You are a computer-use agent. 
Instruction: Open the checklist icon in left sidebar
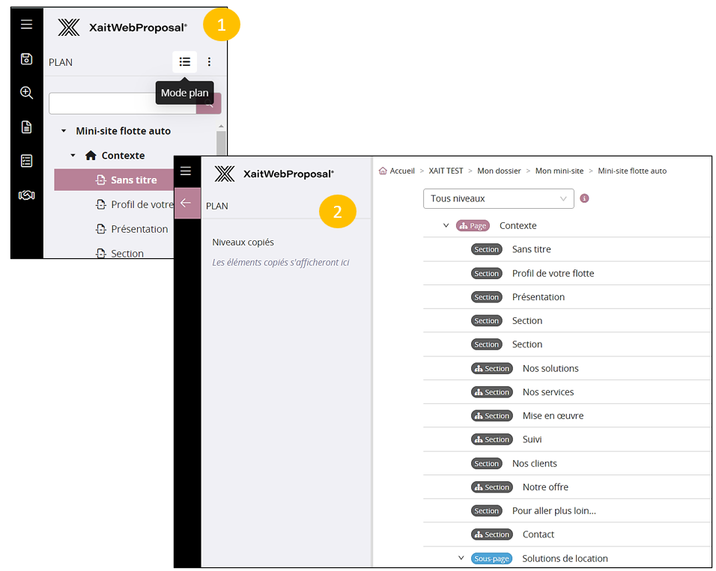(26, 161)
